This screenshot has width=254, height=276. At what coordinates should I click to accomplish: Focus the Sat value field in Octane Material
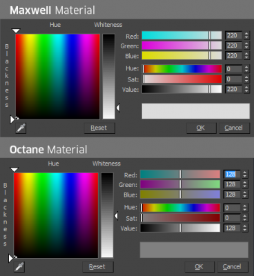[232, 218]
